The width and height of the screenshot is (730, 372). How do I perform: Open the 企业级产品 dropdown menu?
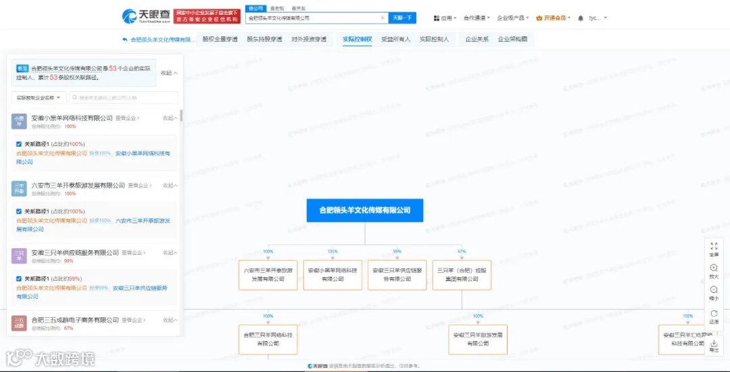(x=513, y=18)
